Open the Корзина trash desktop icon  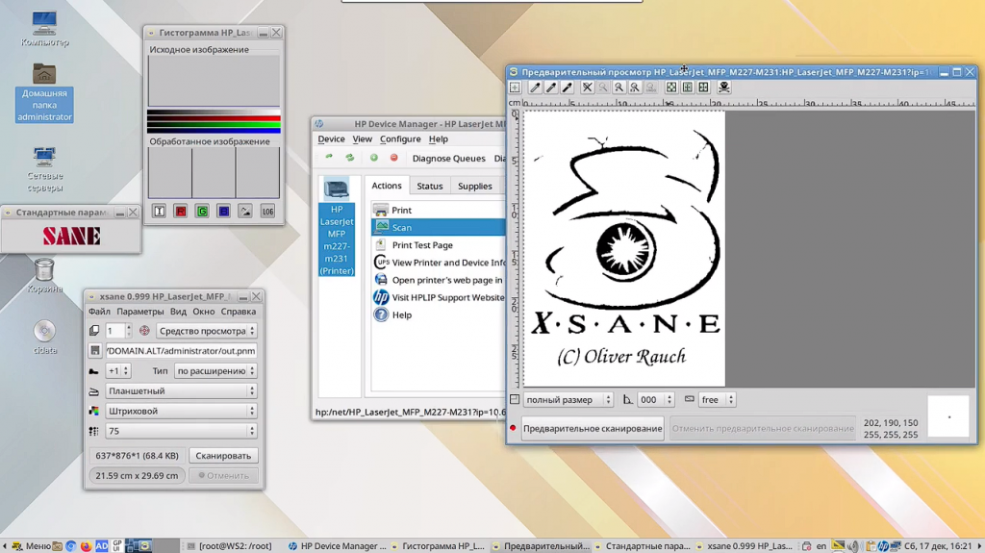(x=44, y=276)
